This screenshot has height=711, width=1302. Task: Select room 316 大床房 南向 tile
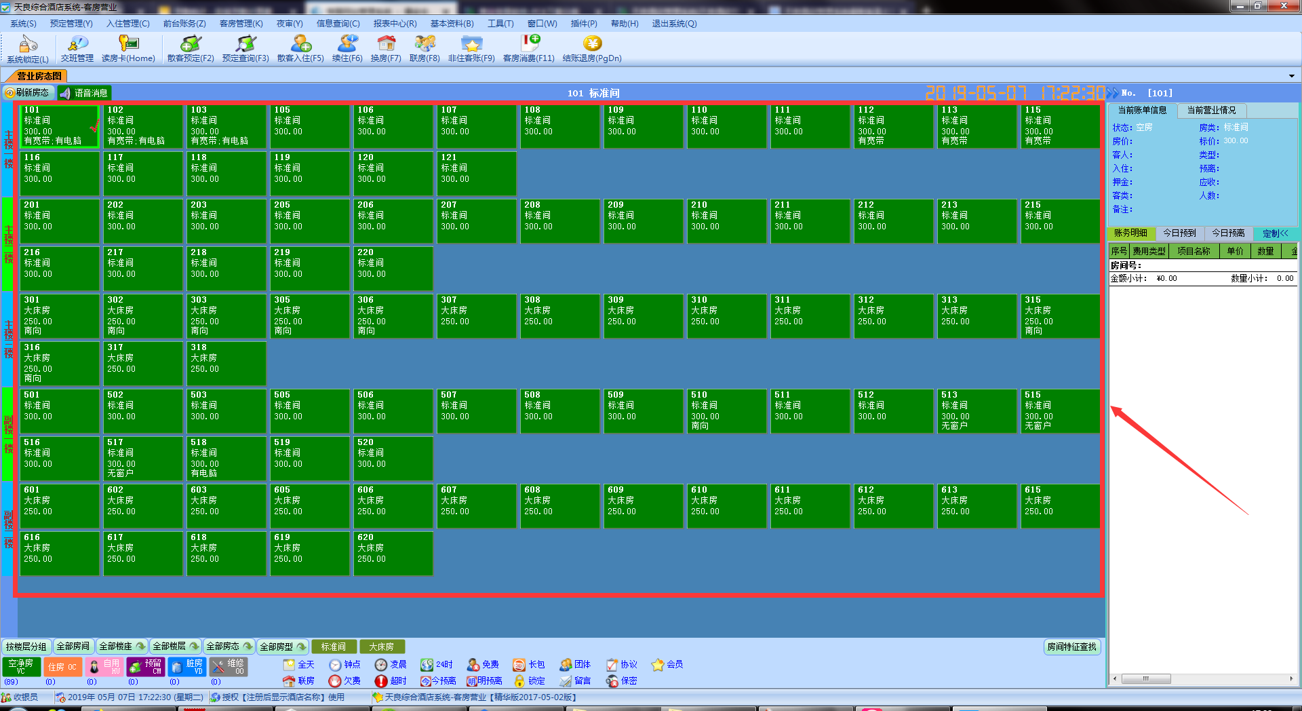(60, 364)
